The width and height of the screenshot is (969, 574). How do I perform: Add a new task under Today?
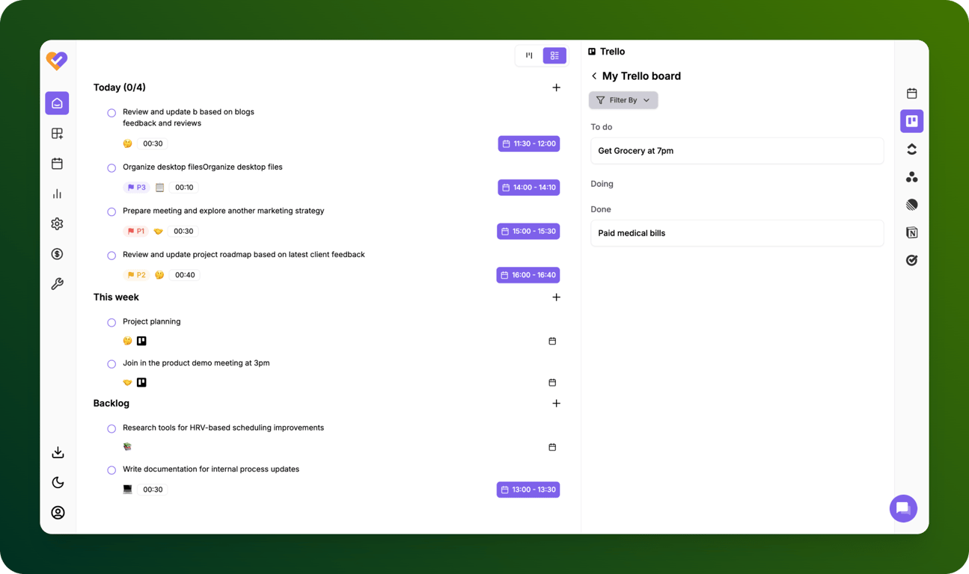pos(557,87)
